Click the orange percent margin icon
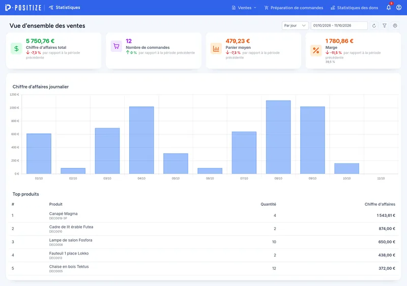This screenshot has height=286, width=407. pyautogui.click(x=316, y=50)
